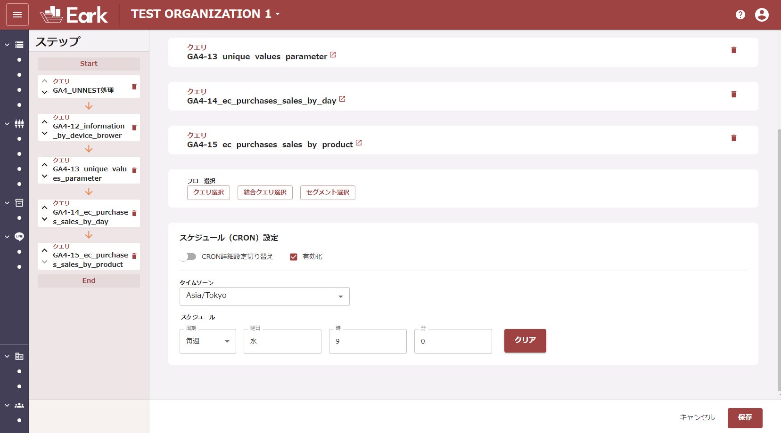Delete GA4-14_ec_purchases_sales_by_day step in Steps panel
This screenshot has height=433, width=781.
(134, 213)
